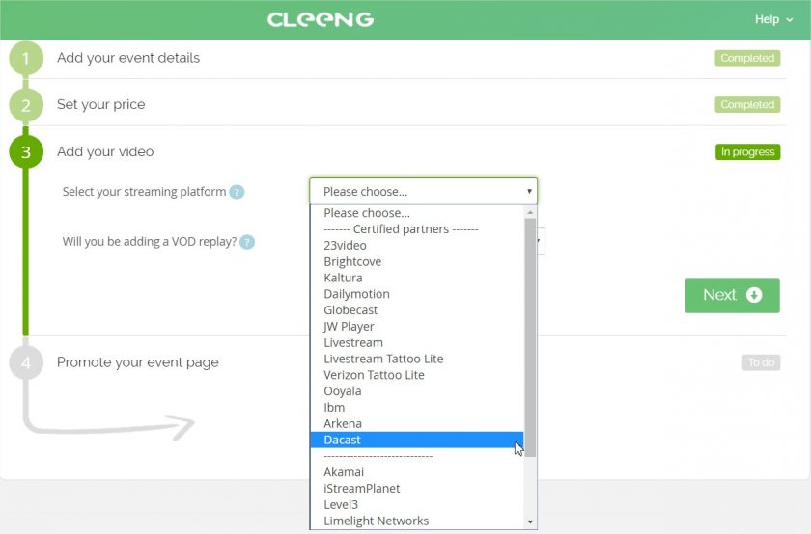The width and height of the screenshot is (811, 534).
Task: Click the dropdown list scroll up arrow
Action: (x=530, y=212)
